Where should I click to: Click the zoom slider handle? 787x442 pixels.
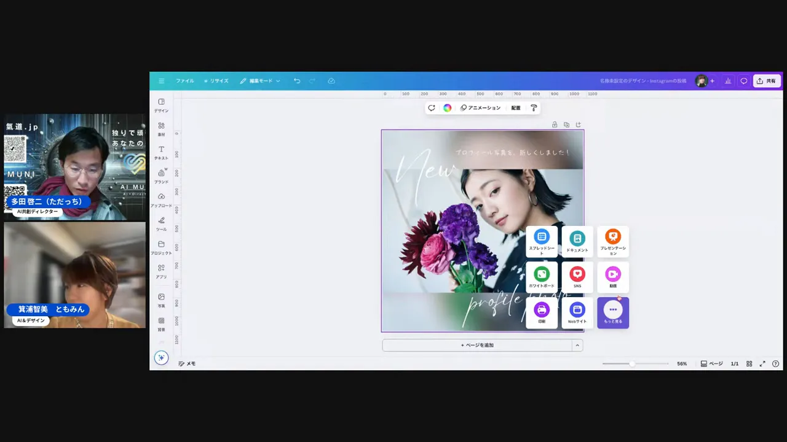(x=631, y=363)
